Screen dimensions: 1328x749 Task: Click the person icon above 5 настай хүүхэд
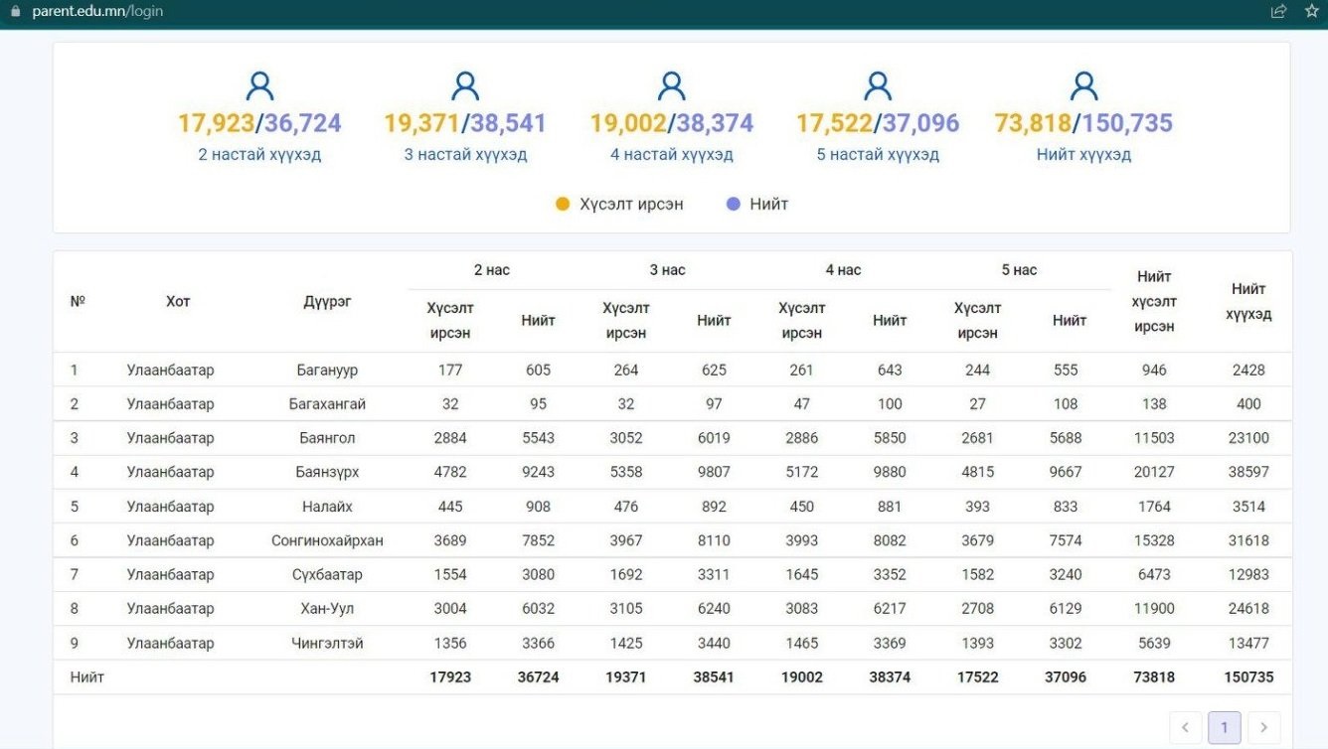click(878, 86)
